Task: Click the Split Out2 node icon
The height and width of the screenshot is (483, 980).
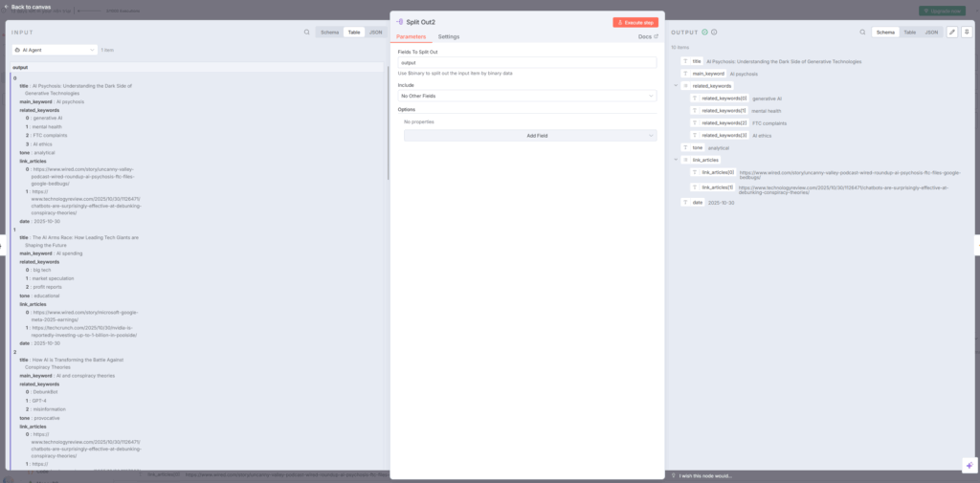Action: pyautogui.click(x=399, y=21)
